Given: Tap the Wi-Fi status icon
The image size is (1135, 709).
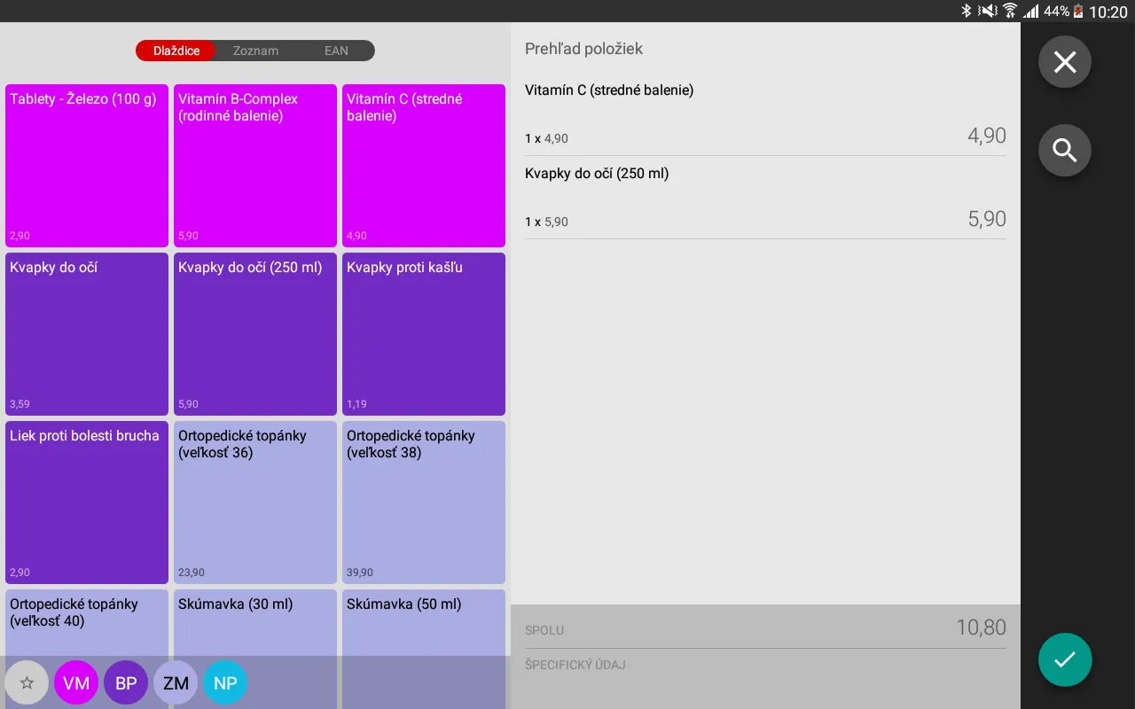Looking at the screenshot, I should pos(1010,12).
